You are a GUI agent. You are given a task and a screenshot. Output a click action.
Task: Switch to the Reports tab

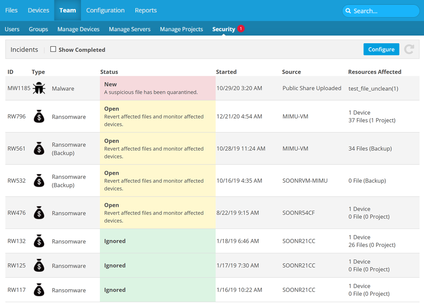(x=146, y=10)
